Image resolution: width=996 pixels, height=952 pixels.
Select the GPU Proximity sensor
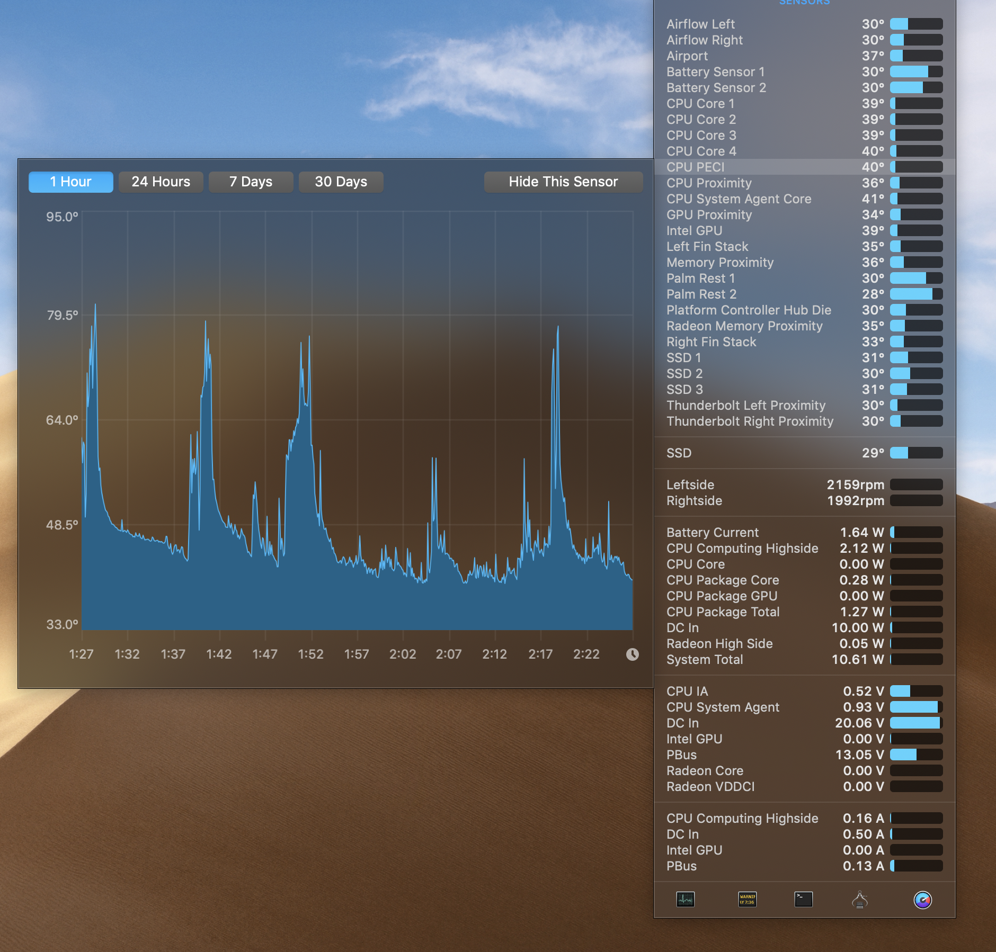tap(805, 214)
